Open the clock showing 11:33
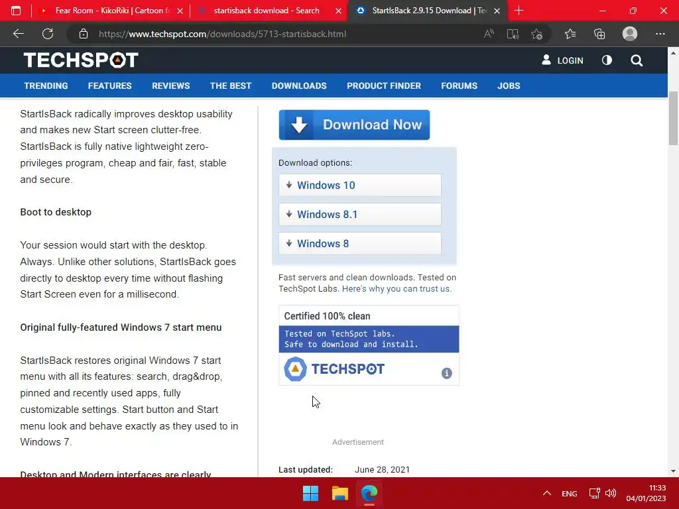 coord(646,493)
